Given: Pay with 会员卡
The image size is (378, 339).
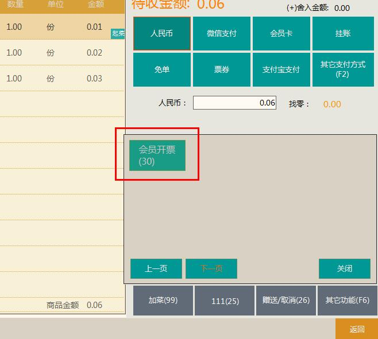Looking at the screenshot, I should tap(281, 33).
